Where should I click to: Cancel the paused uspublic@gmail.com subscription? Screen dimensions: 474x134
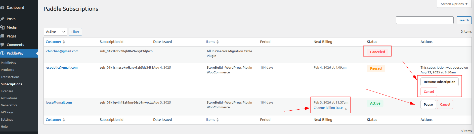pyautogui.click(x=429, y=92)
